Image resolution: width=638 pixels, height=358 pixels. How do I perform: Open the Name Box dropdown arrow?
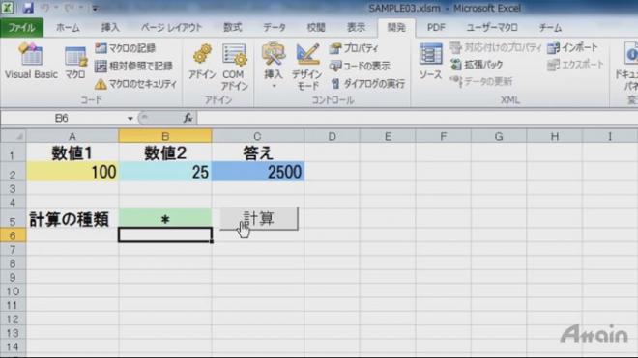tap(130, 119)
